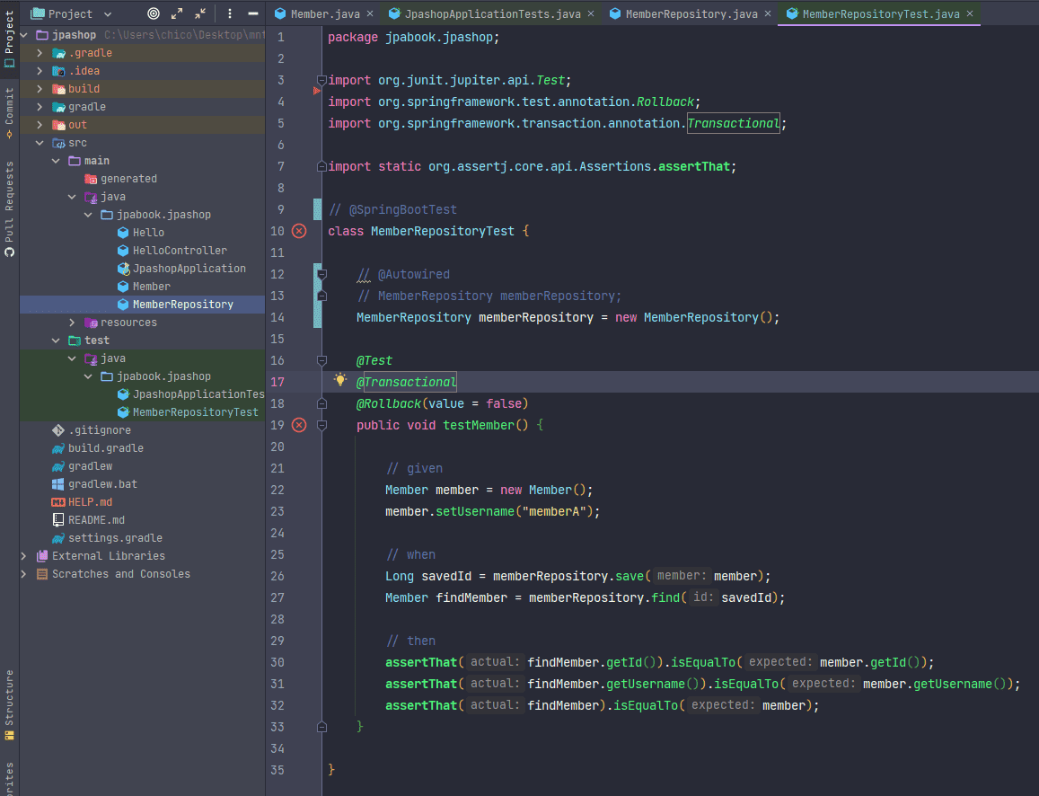Click the Expand All icon in Project panel
Screen dimensions: 1039x796
pyautogui.click(x=177, y=13)
